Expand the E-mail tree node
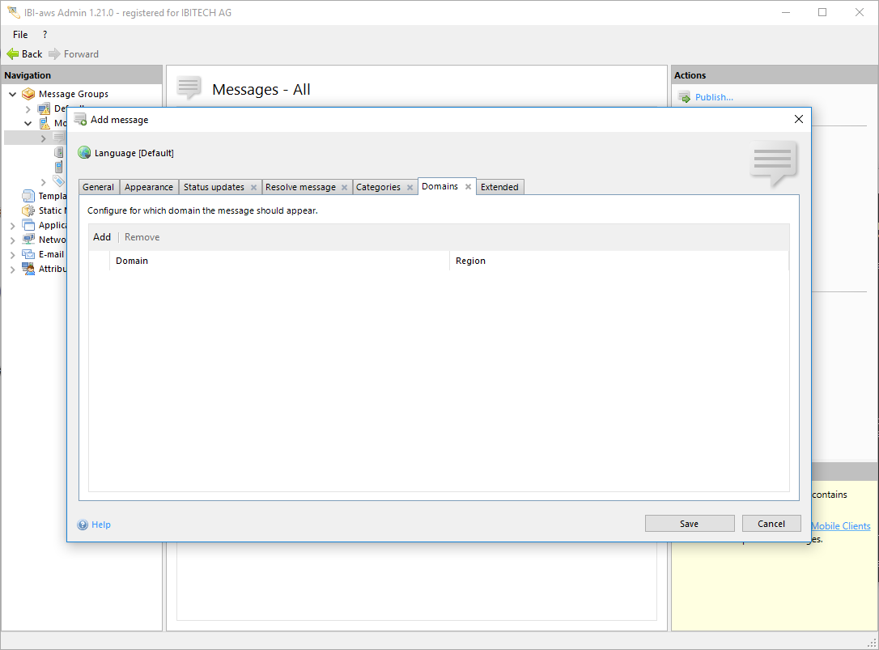 point(13,254)
